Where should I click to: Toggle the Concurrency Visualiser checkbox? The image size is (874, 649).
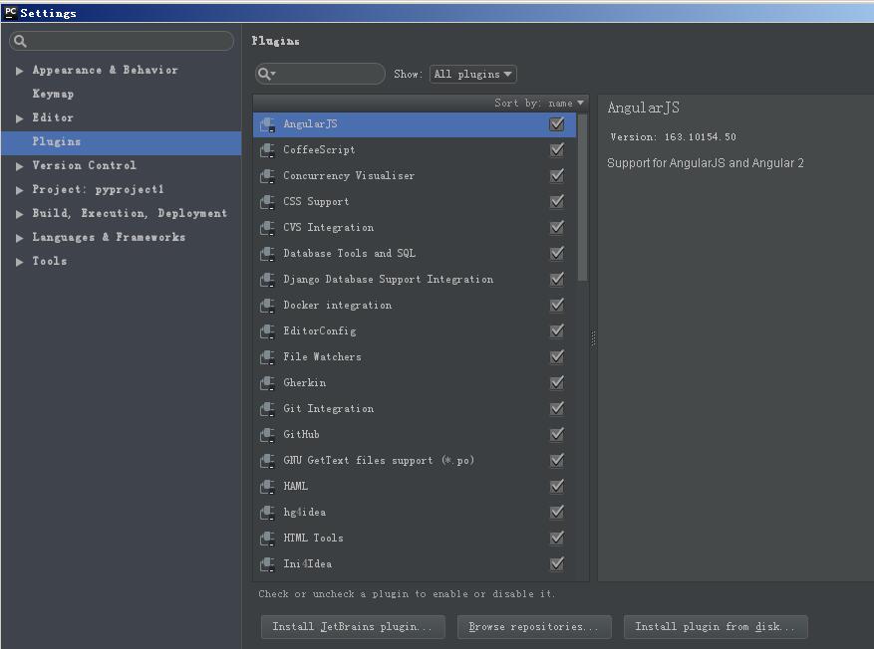[557, 176]
